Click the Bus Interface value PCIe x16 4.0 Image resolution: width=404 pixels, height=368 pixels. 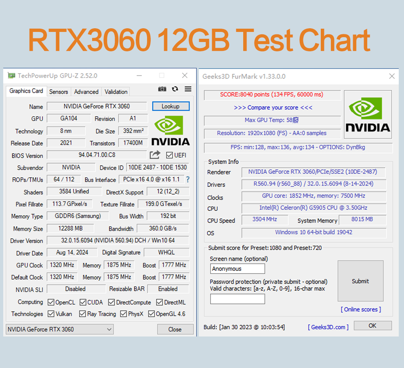151,179
